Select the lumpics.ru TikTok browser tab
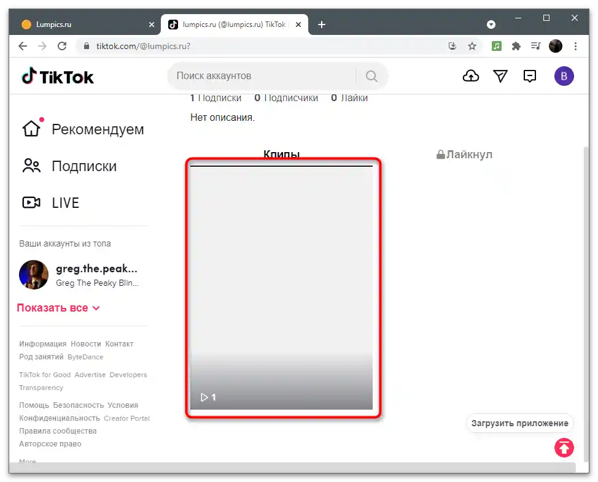 234,25
